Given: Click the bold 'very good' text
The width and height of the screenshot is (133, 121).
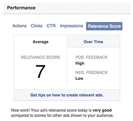Looking at the screenshot, I should point(102,110).
